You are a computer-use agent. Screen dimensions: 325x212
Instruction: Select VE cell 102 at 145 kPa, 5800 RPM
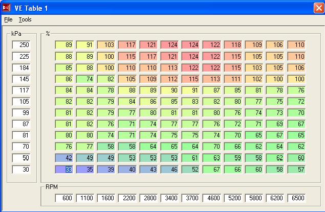[x=254, y=79]
